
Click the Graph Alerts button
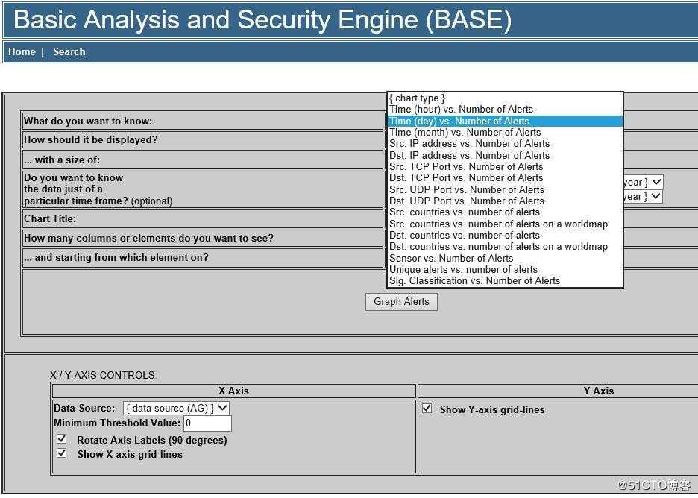coord(401,302)
